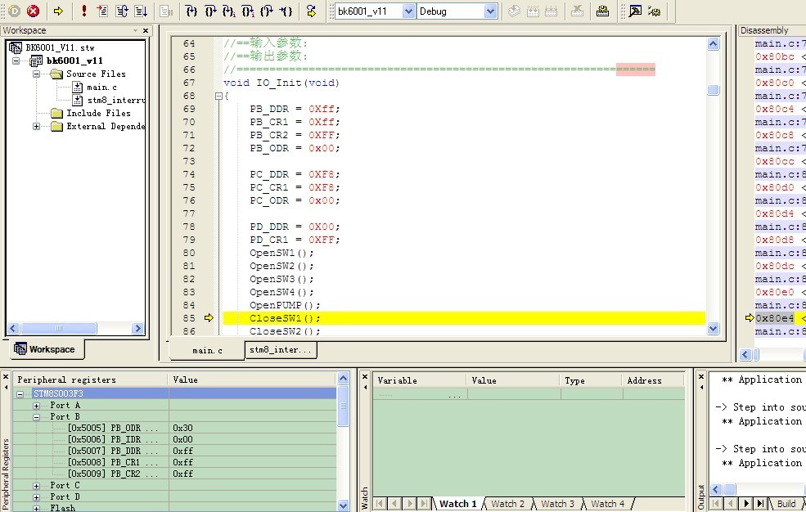The height and width of the screenshot is (512, 806).
Task: Close the Peripheral Registers panel
Action: point(6,377)
